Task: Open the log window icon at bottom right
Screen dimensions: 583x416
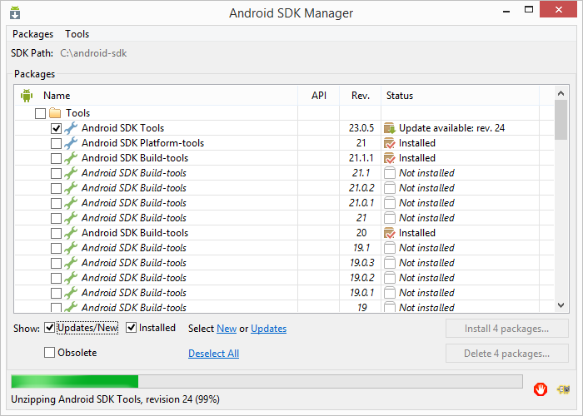Action: [563, 389]
